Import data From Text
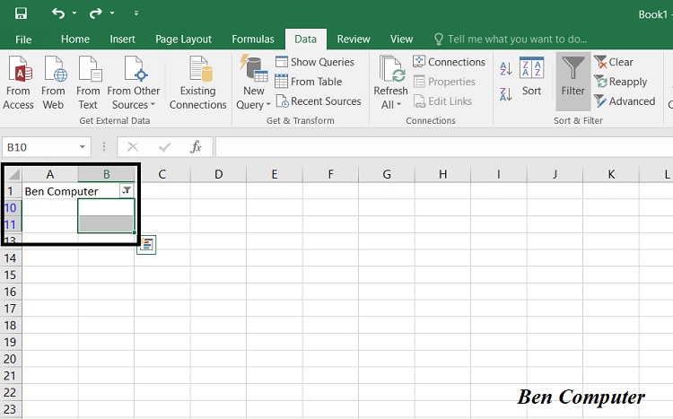This screenshot has height=419, width=673. click(x=89, y=83)
